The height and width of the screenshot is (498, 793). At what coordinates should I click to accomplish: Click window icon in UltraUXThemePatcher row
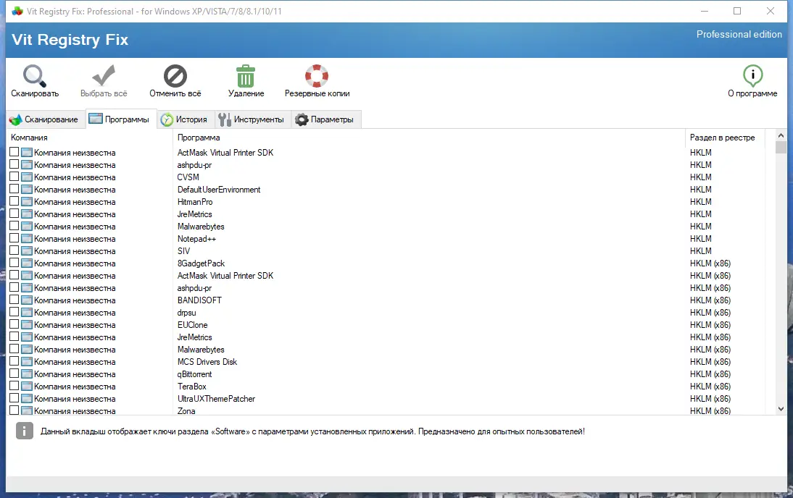pyautogui.click(x=27, y=399)
